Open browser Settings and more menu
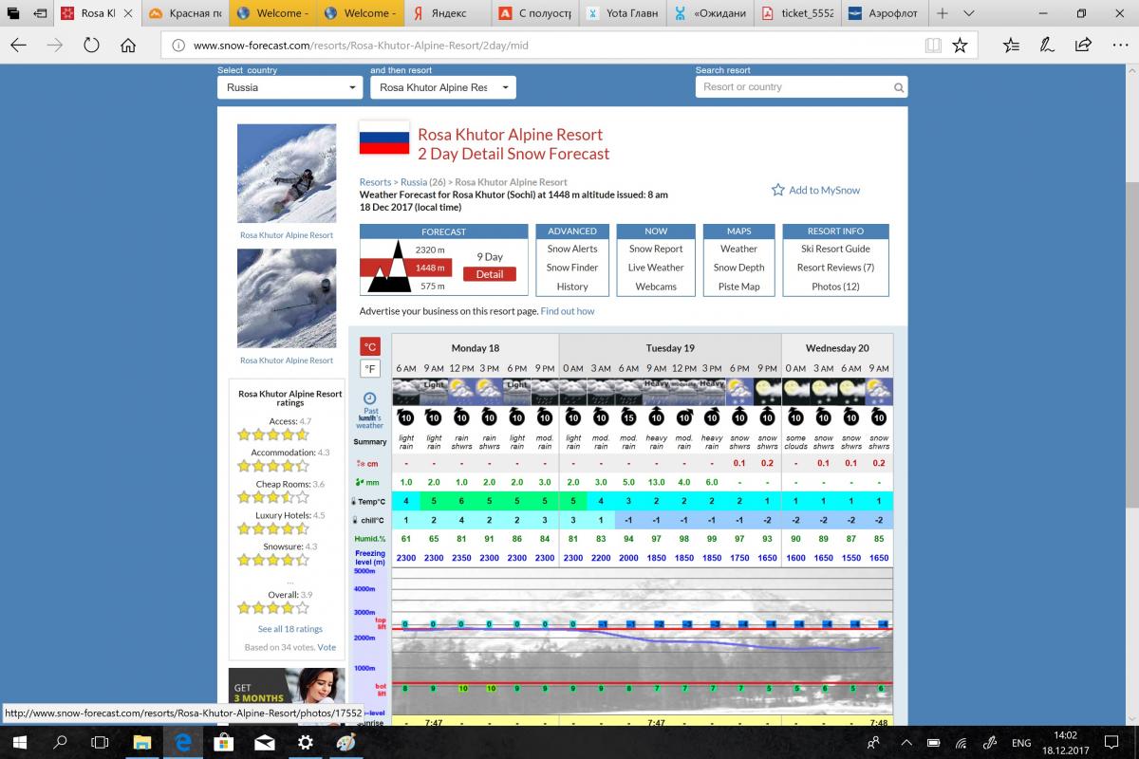This screenshot has width=1139, height=759. tap(1119, 45)
